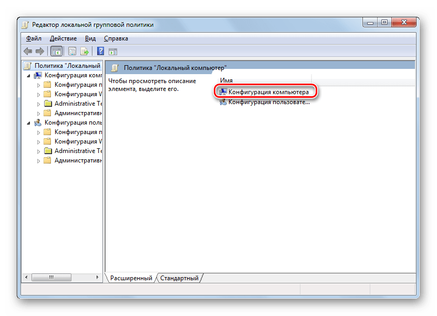Click the Forward arrow toolbar icon

coord(40,52)
